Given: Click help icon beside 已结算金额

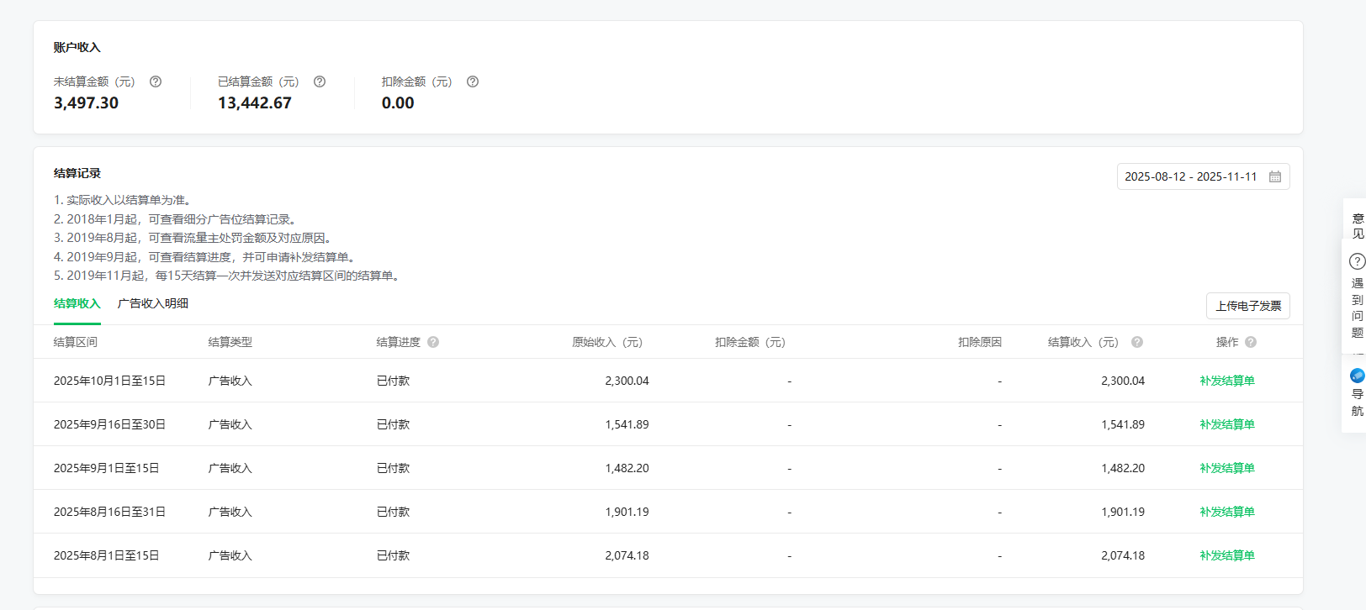Looking at the screenshot, I should point(320,82).
